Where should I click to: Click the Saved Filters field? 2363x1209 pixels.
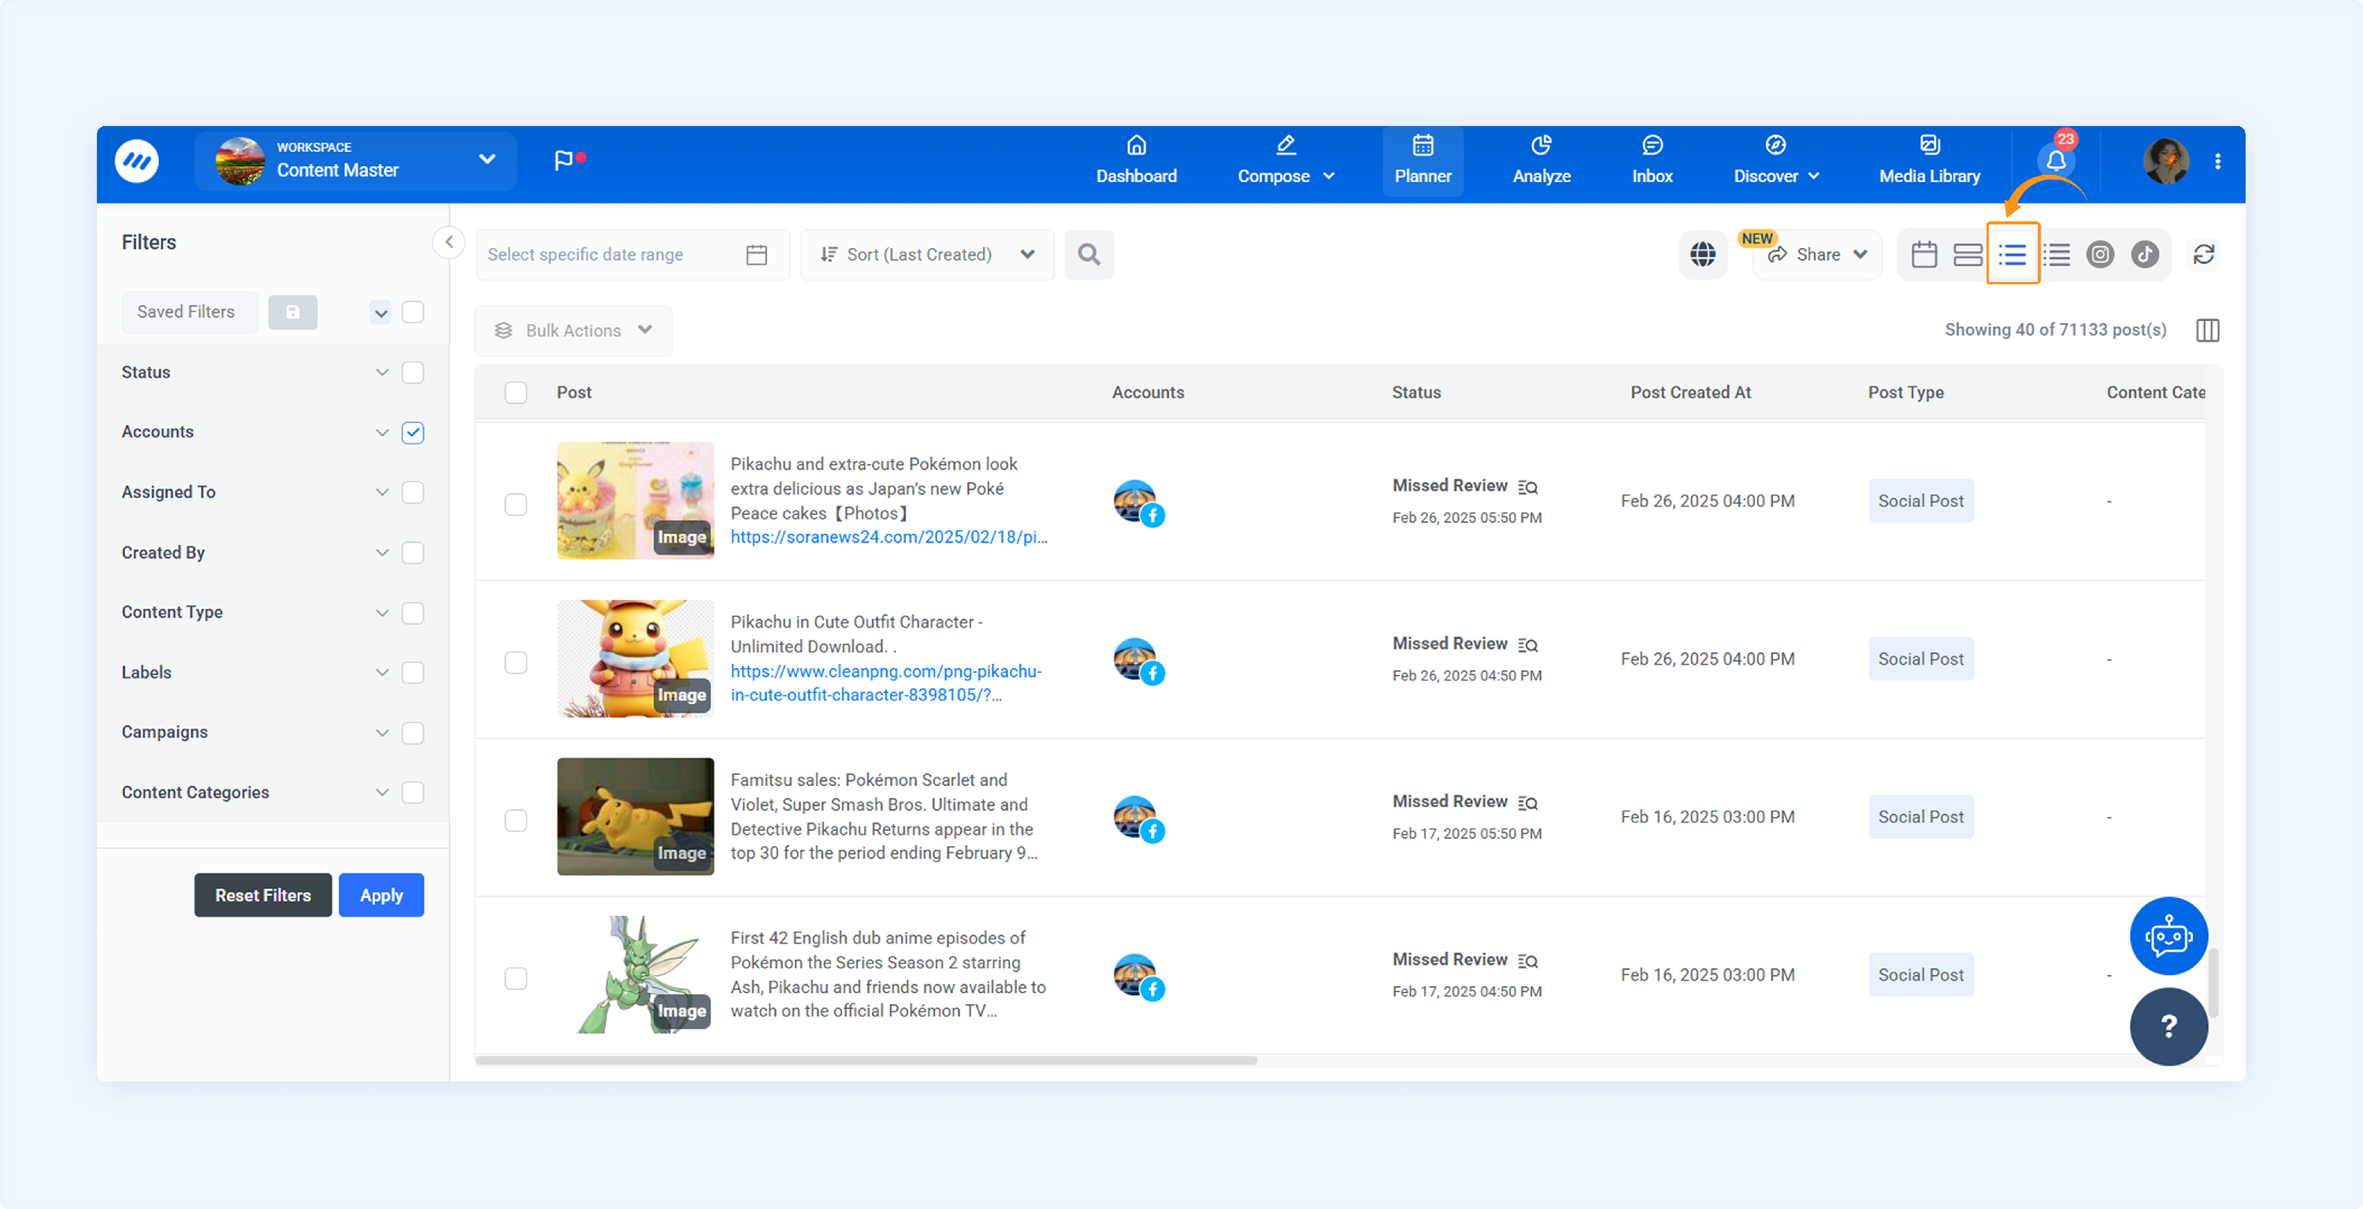pyautogui.click(x=189, y=312)
